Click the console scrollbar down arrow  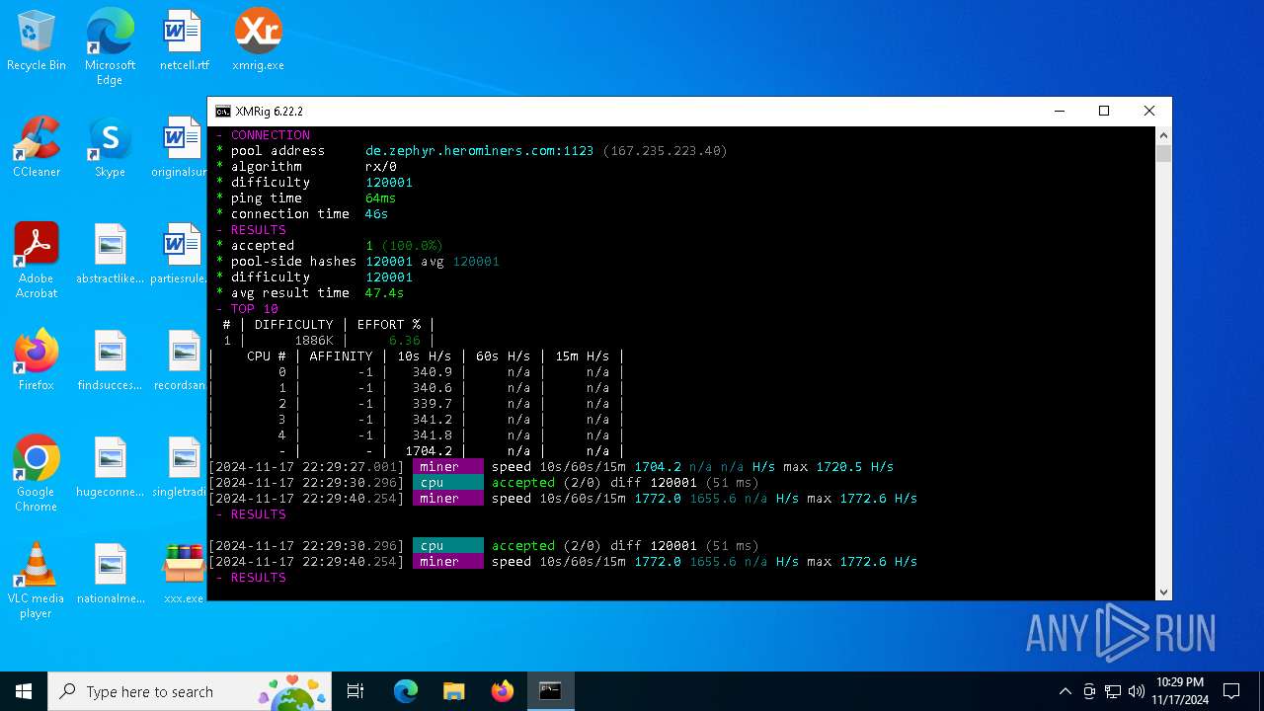pos(1163,592)
